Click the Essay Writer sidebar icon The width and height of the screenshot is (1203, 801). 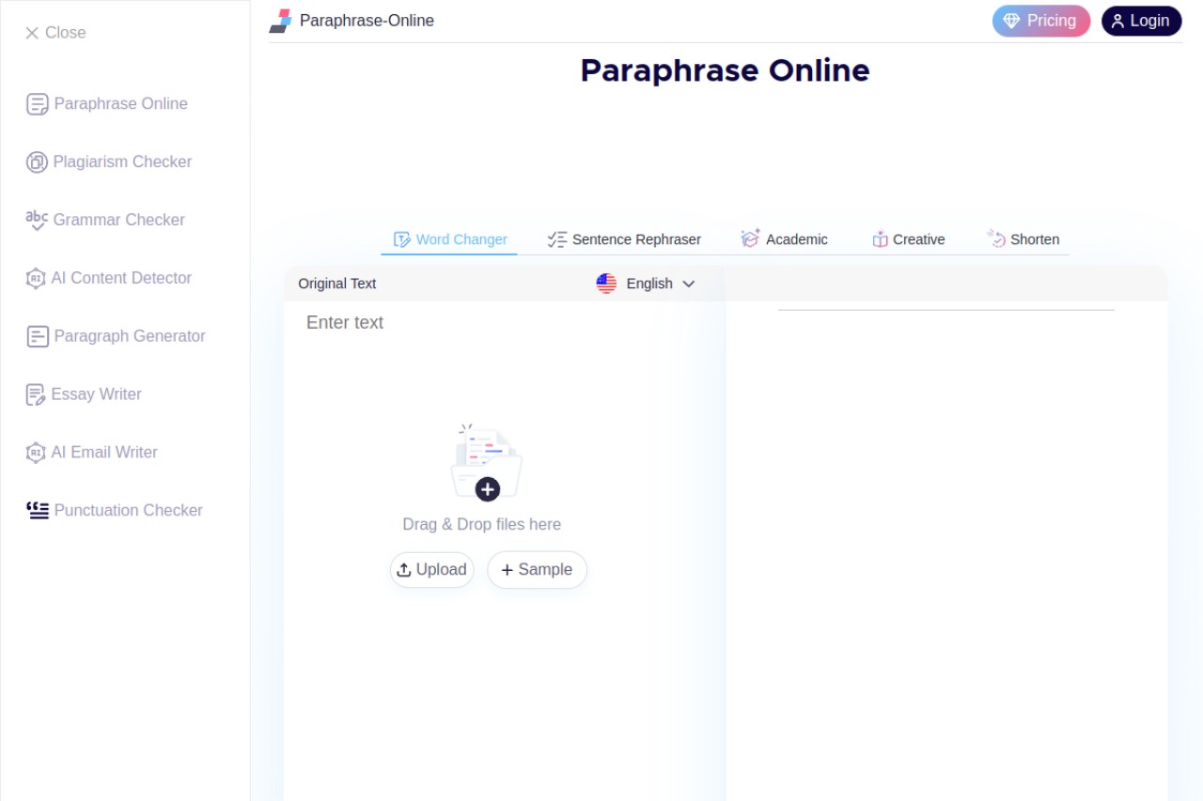tap(36, 394)
